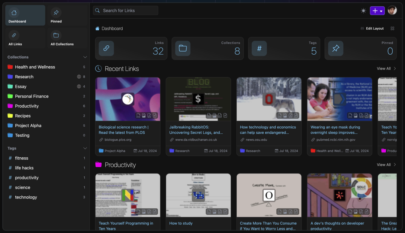Click the Links count chain icon

click(x=106, y=48)
